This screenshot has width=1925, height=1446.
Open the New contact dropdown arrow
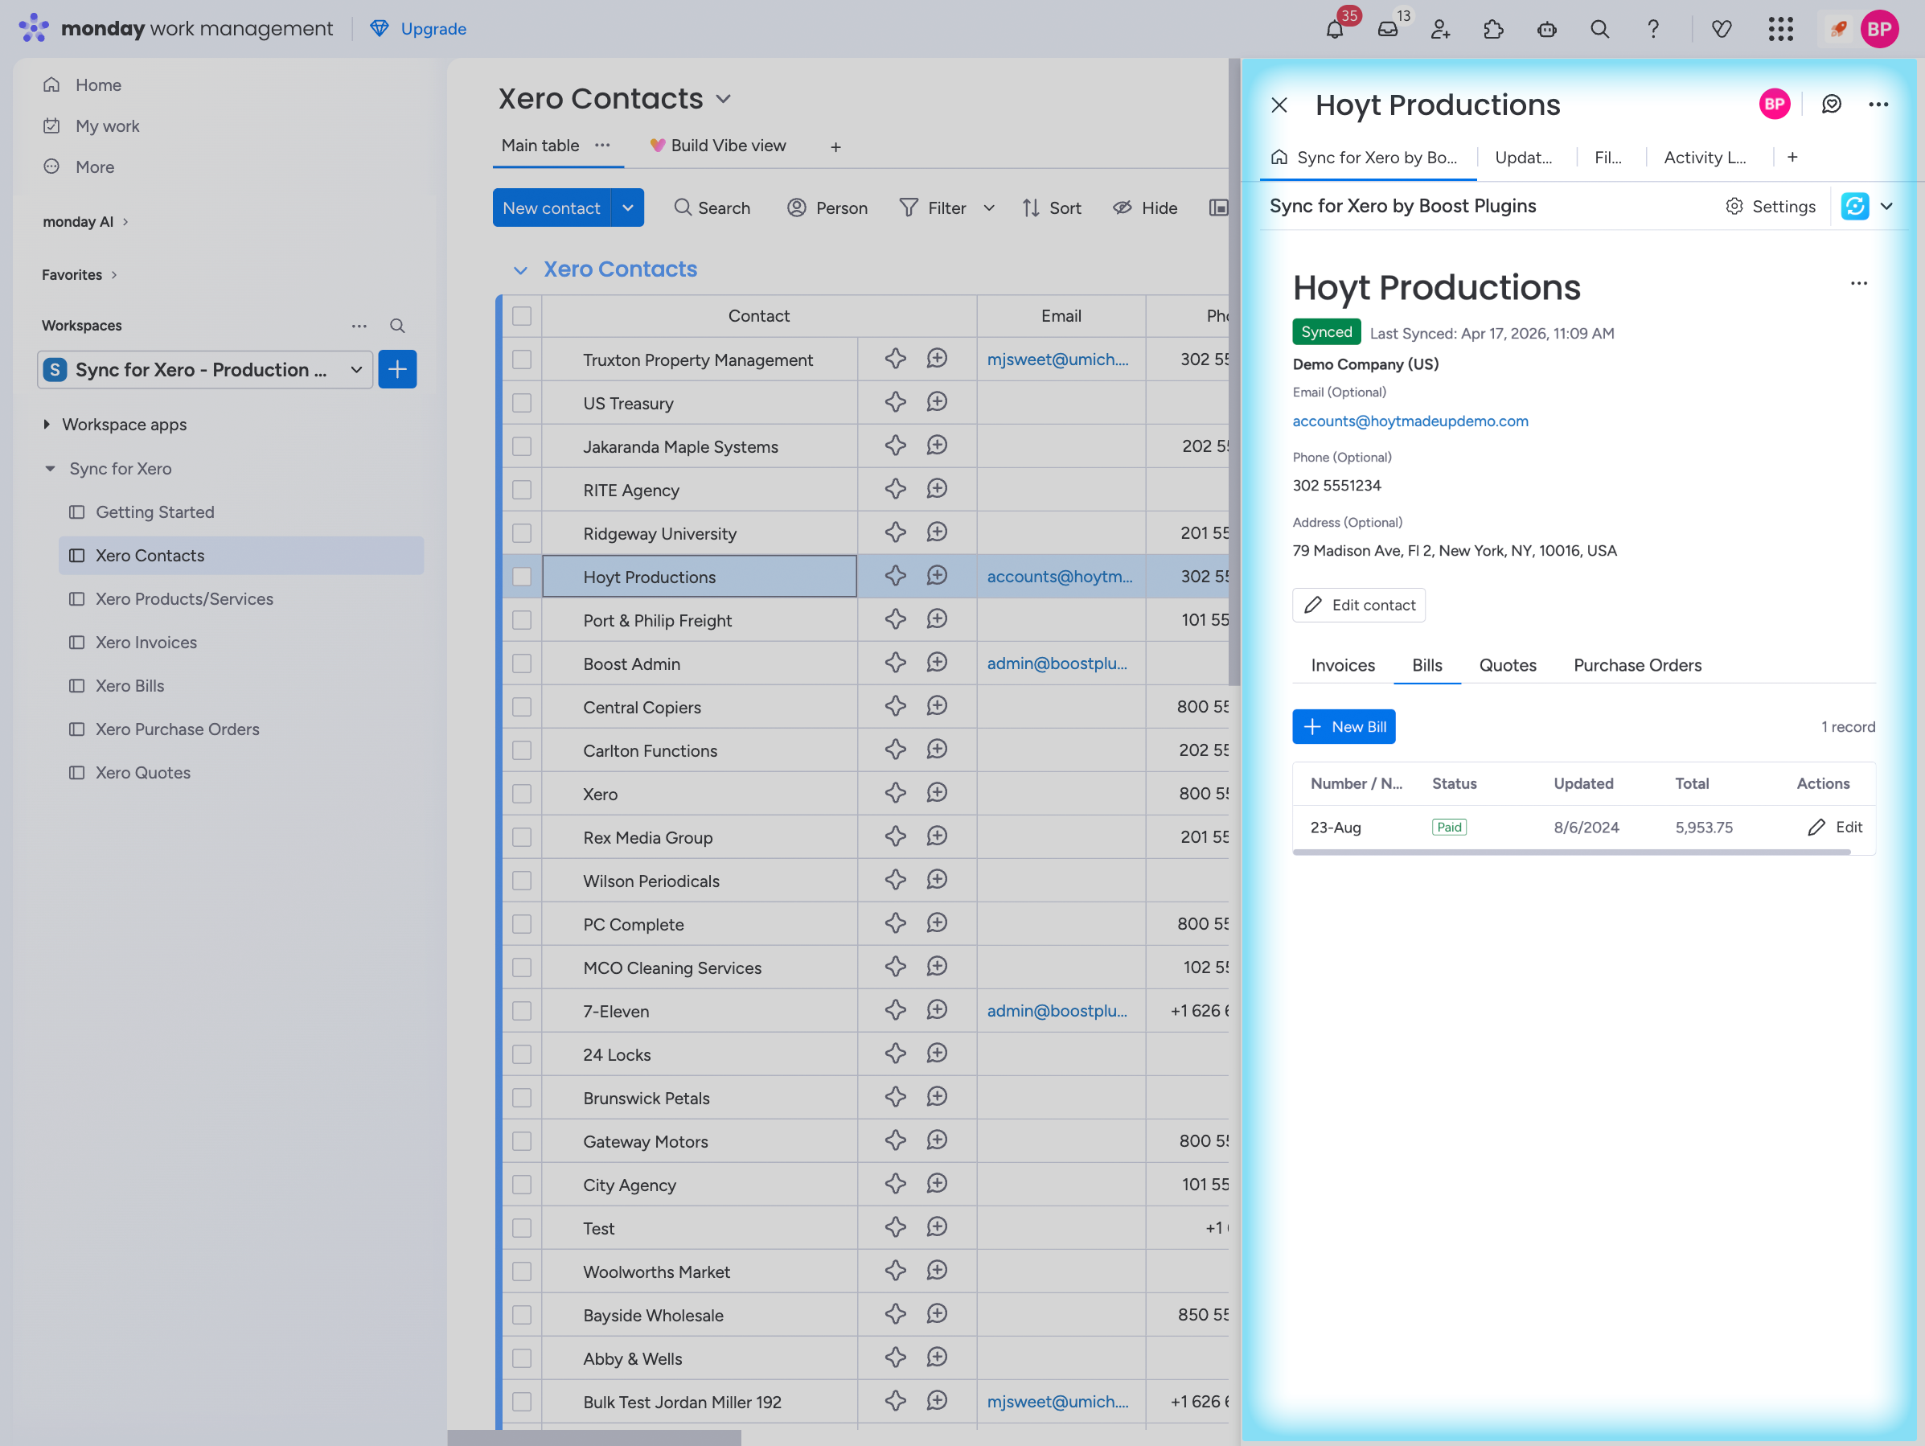(627, 208)
